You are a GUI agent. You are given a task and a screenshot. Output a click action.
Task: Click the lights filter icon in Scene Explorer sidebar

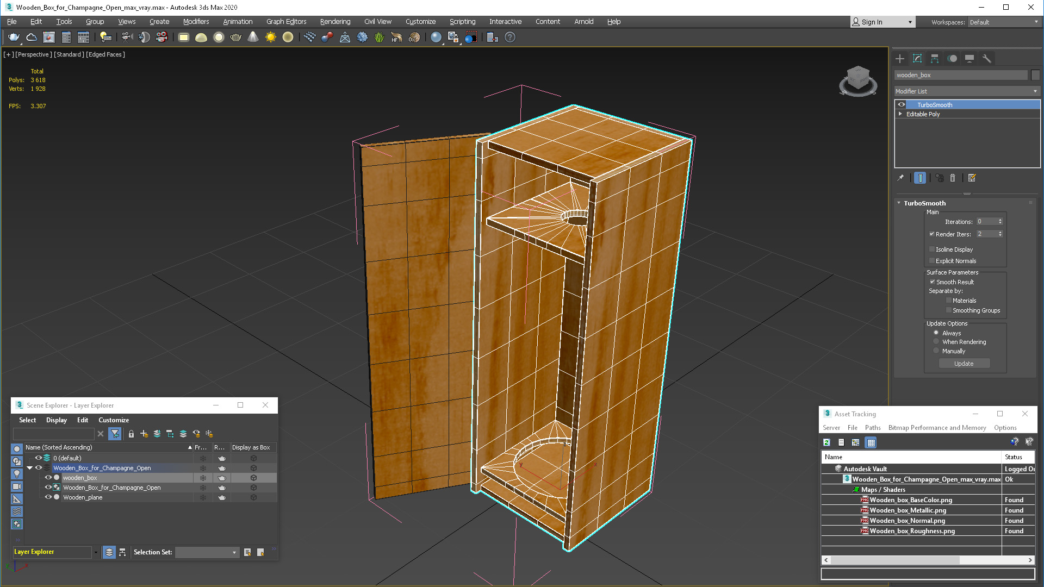(17, 474)
